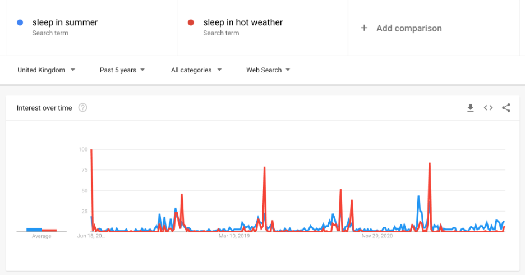Edit the 'sleep in hot weather' term
The height and width of the screenshot is (275, 525).
pyautogui.click(x=243, y=23)
